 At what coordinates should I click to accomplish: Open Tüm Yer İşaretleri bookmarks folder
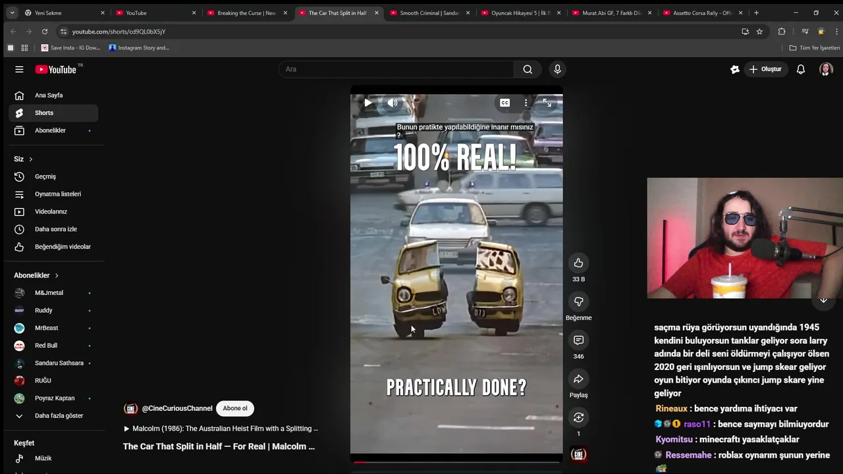click(x=815, y=48)
